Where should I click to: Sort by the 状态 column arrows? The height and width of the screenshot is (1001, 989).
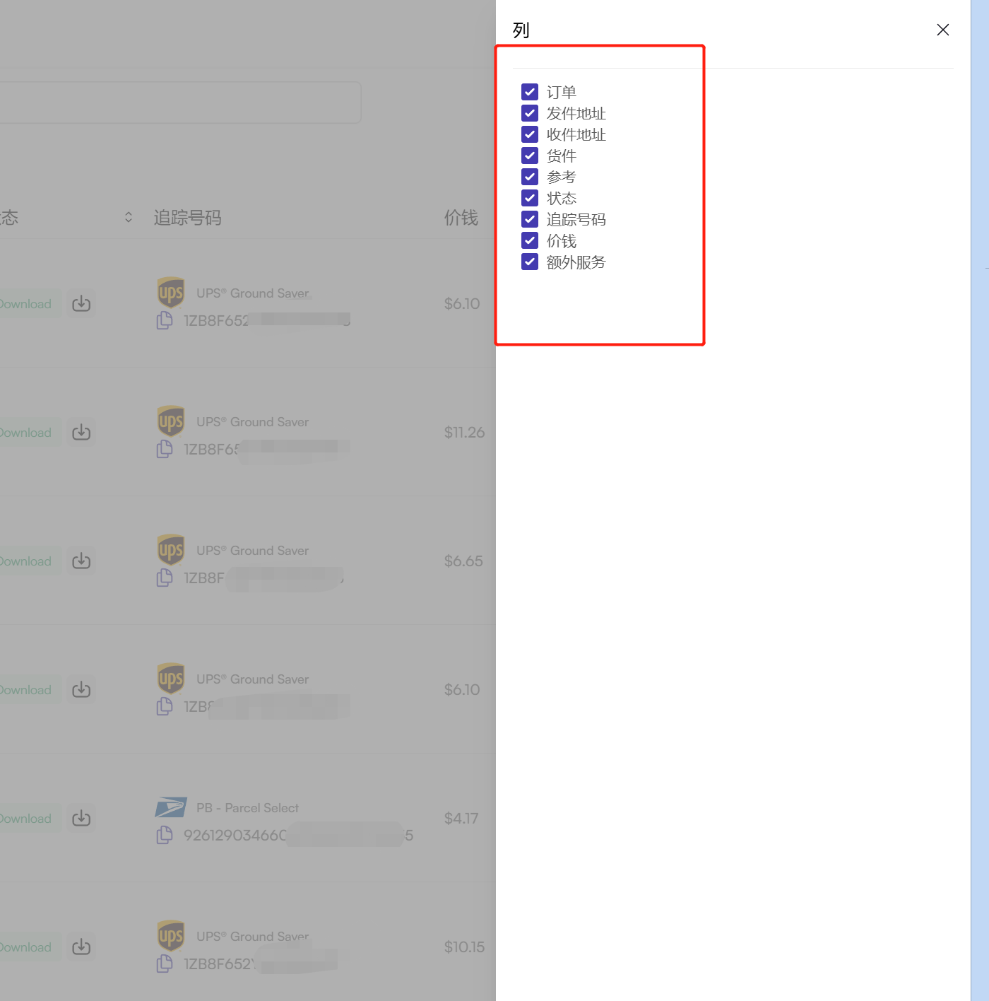tap(129, 217)
